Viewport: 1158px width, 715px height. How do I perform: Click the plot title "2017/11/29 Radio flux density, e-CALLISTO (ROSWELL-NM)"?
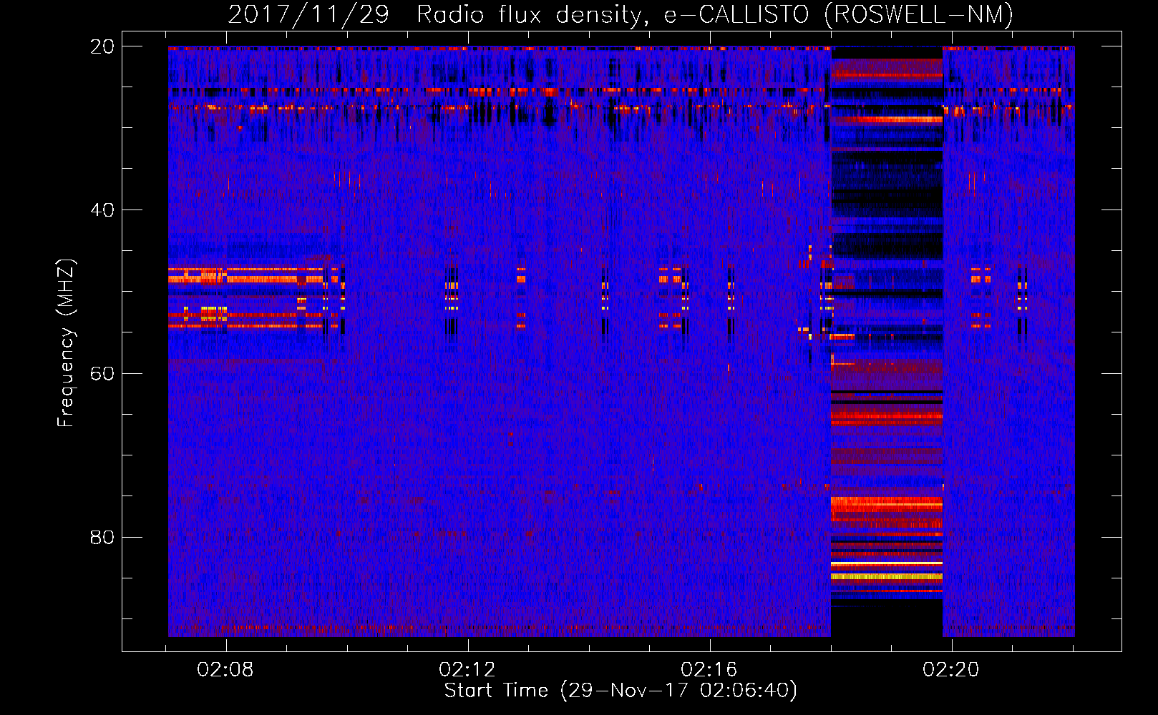pos(621,14)
